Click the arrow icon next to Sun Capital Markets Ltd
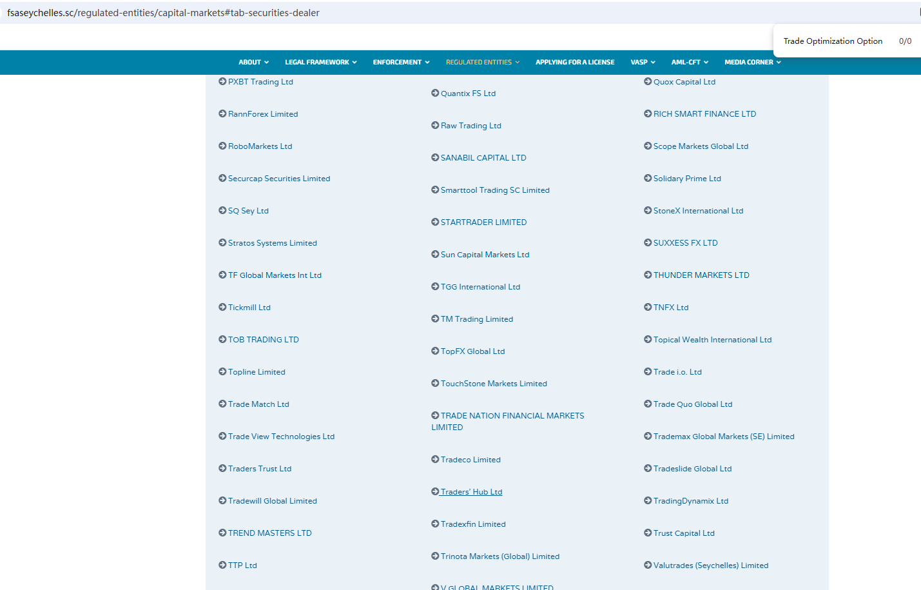921x590 pixels. coord(435,255)
